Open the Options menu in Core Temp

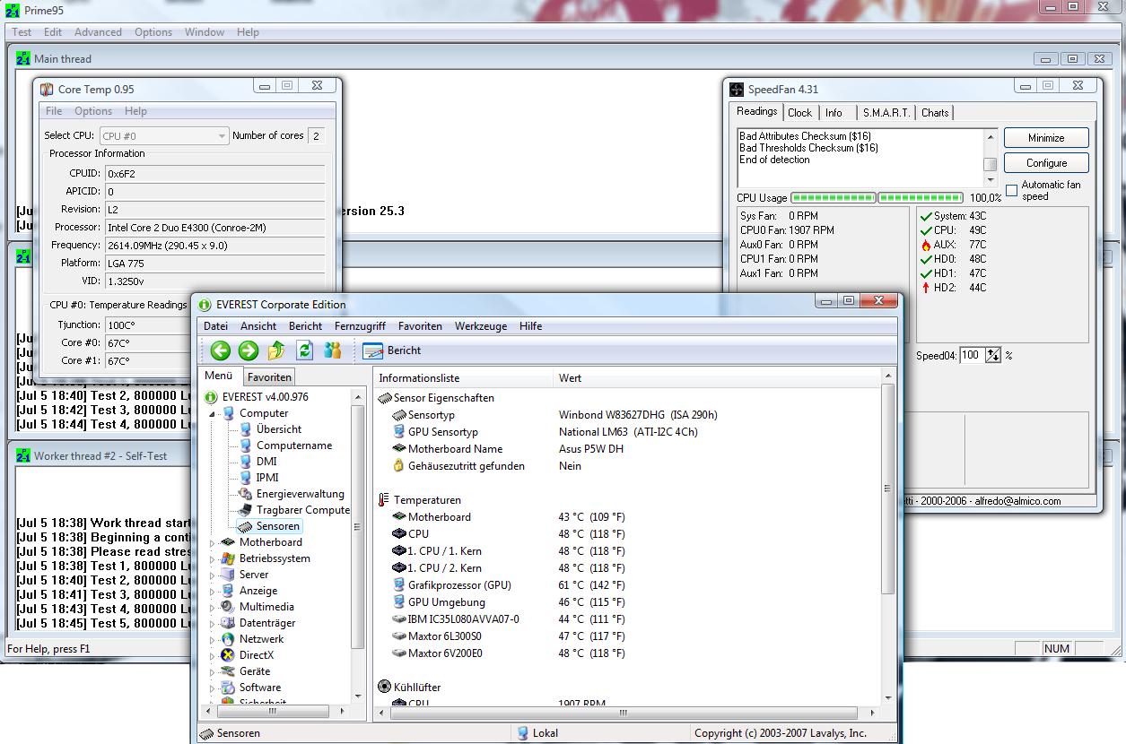pyautogui.click(x=93, y=111)
